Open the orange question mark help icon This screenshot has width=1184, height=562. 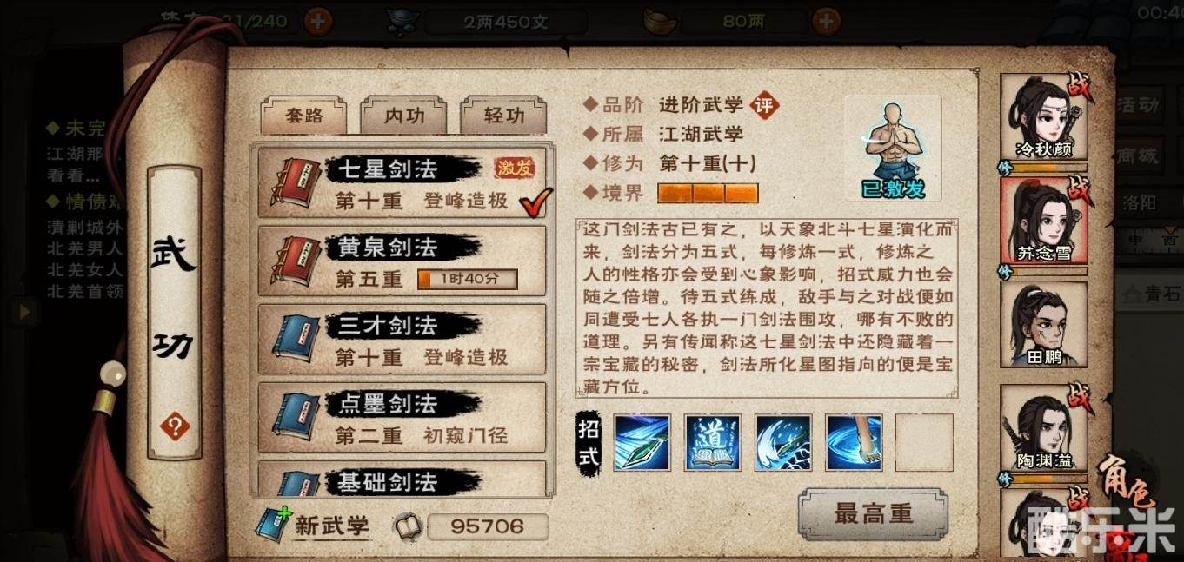(176, 426)
